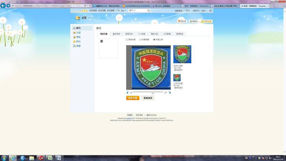Expand the 设置 dropdown in the top bar
The width and height of the screenshot is (286, 161).
[x=204, y=11]
